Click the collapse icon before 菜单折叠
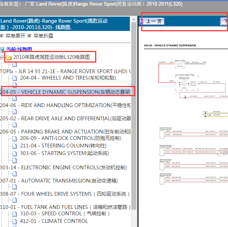The image size is (228, 227). (29, 35)
